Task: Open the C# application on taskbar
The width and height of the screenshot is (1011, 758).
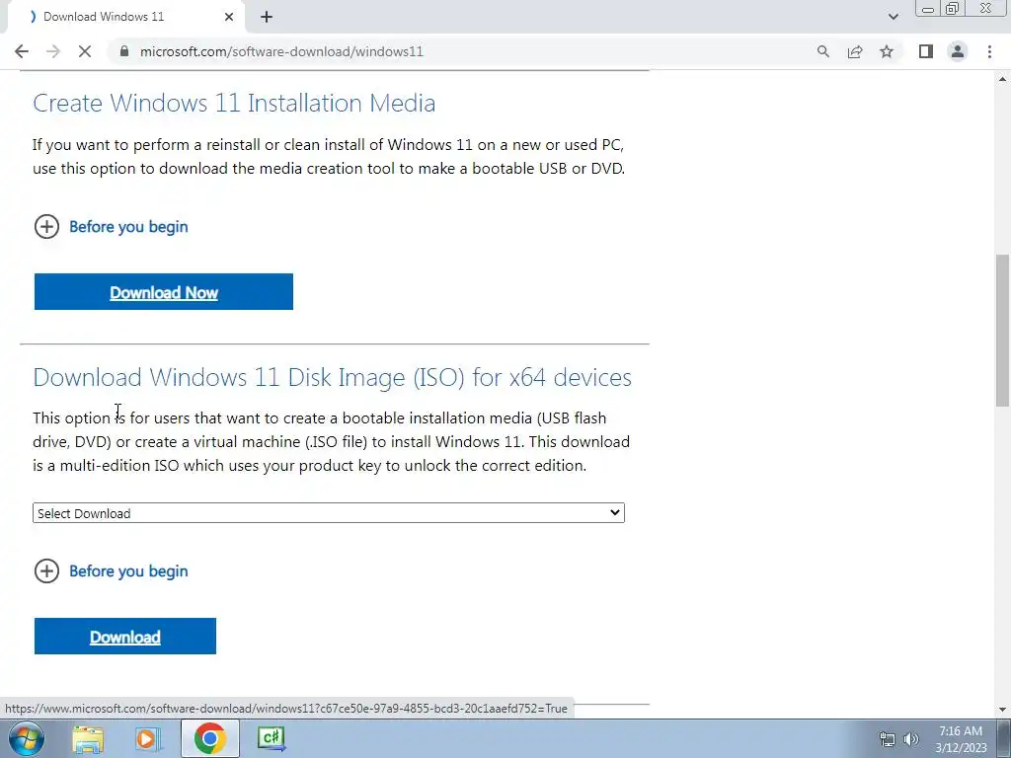Action: point(272,738)
